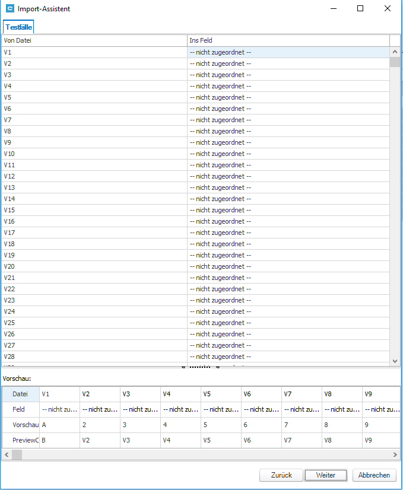Click the Weiter button
The image size is (403, 490).
point(326,475)
